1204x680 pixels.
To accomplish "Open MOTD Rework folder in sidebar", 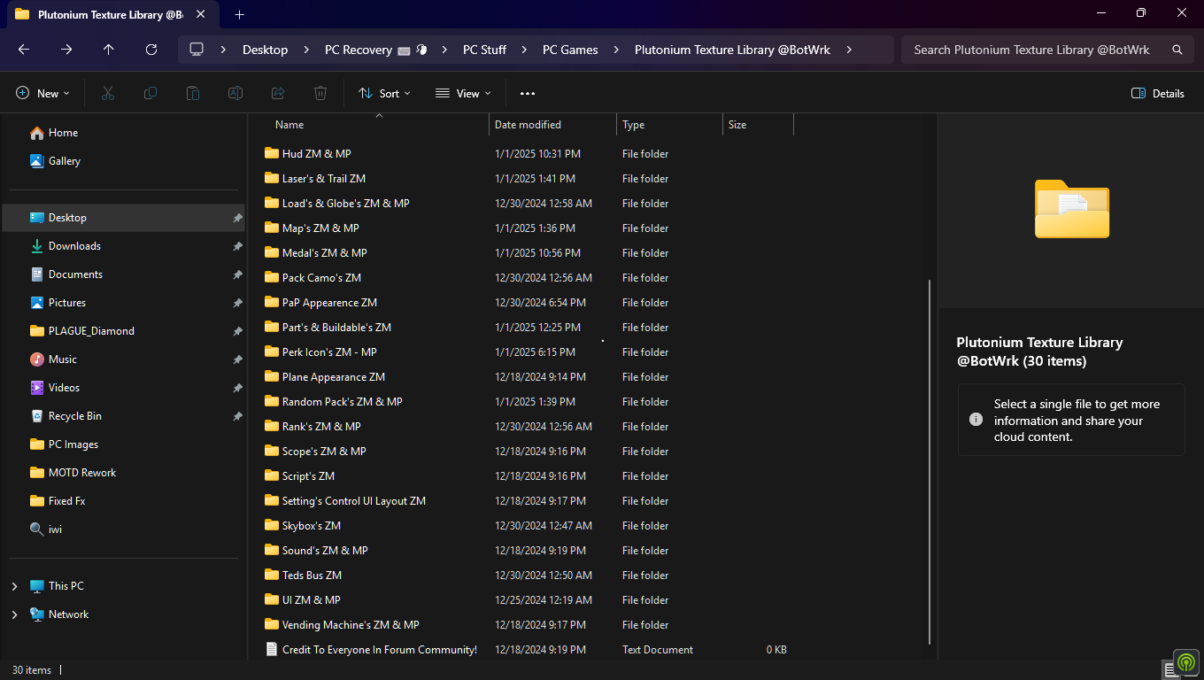I will click(73, 473).
